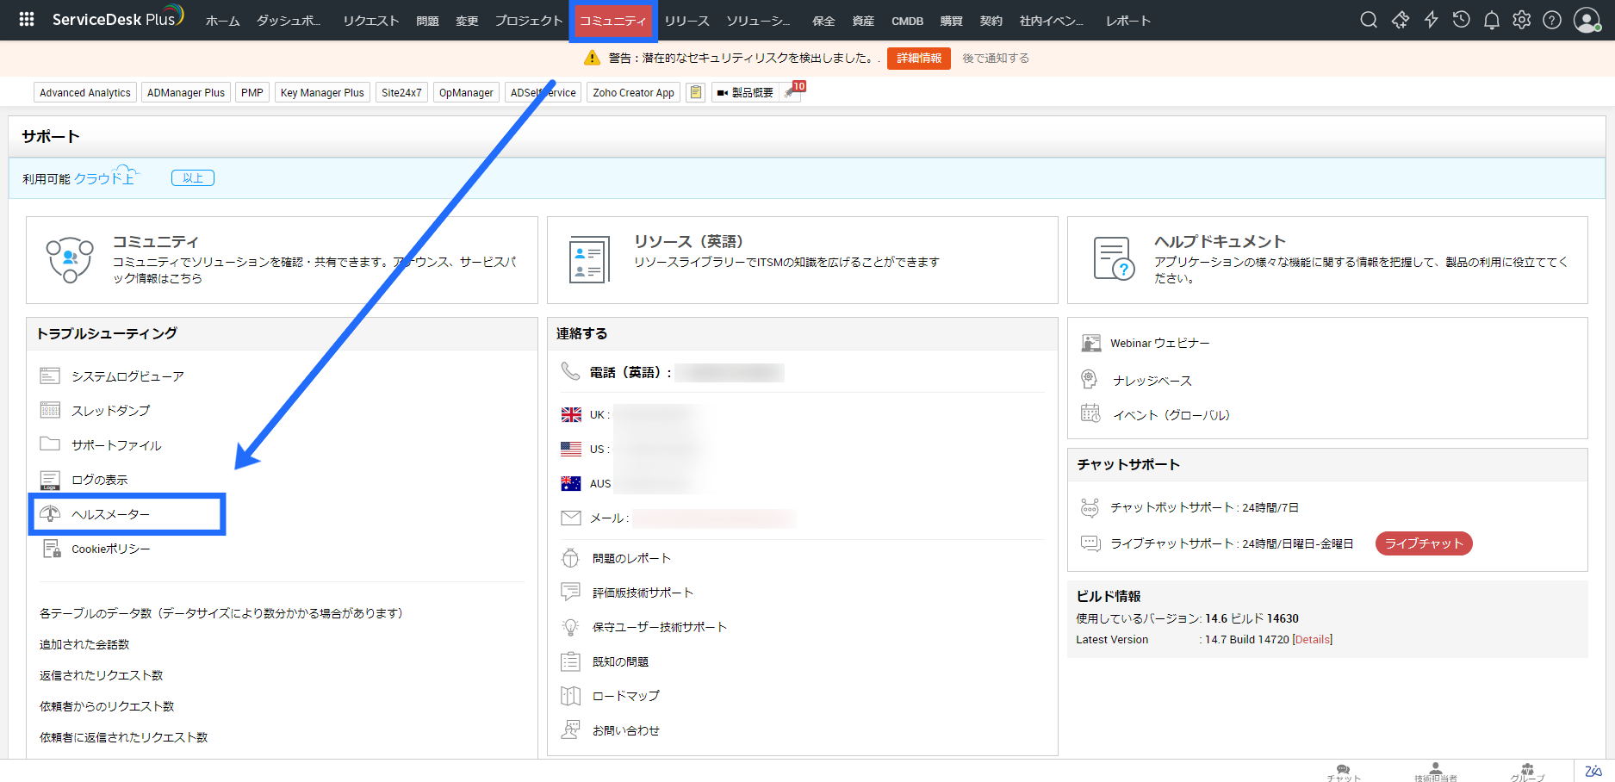Click the Roadmap map icon
The height and width of the screenshot is (782, 1615).
point(570,695)
